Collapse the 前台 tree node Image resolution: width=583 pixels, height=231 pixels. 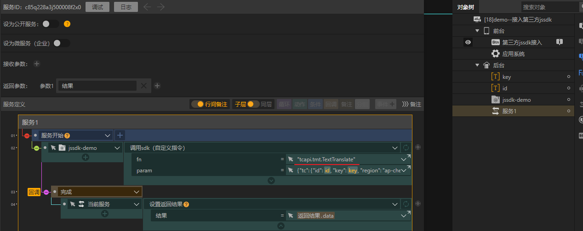[477, 31]
